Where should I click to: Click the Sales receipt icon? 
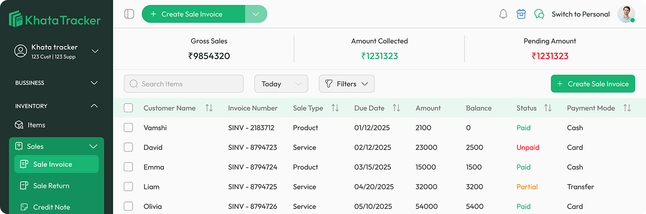[19, 146]
